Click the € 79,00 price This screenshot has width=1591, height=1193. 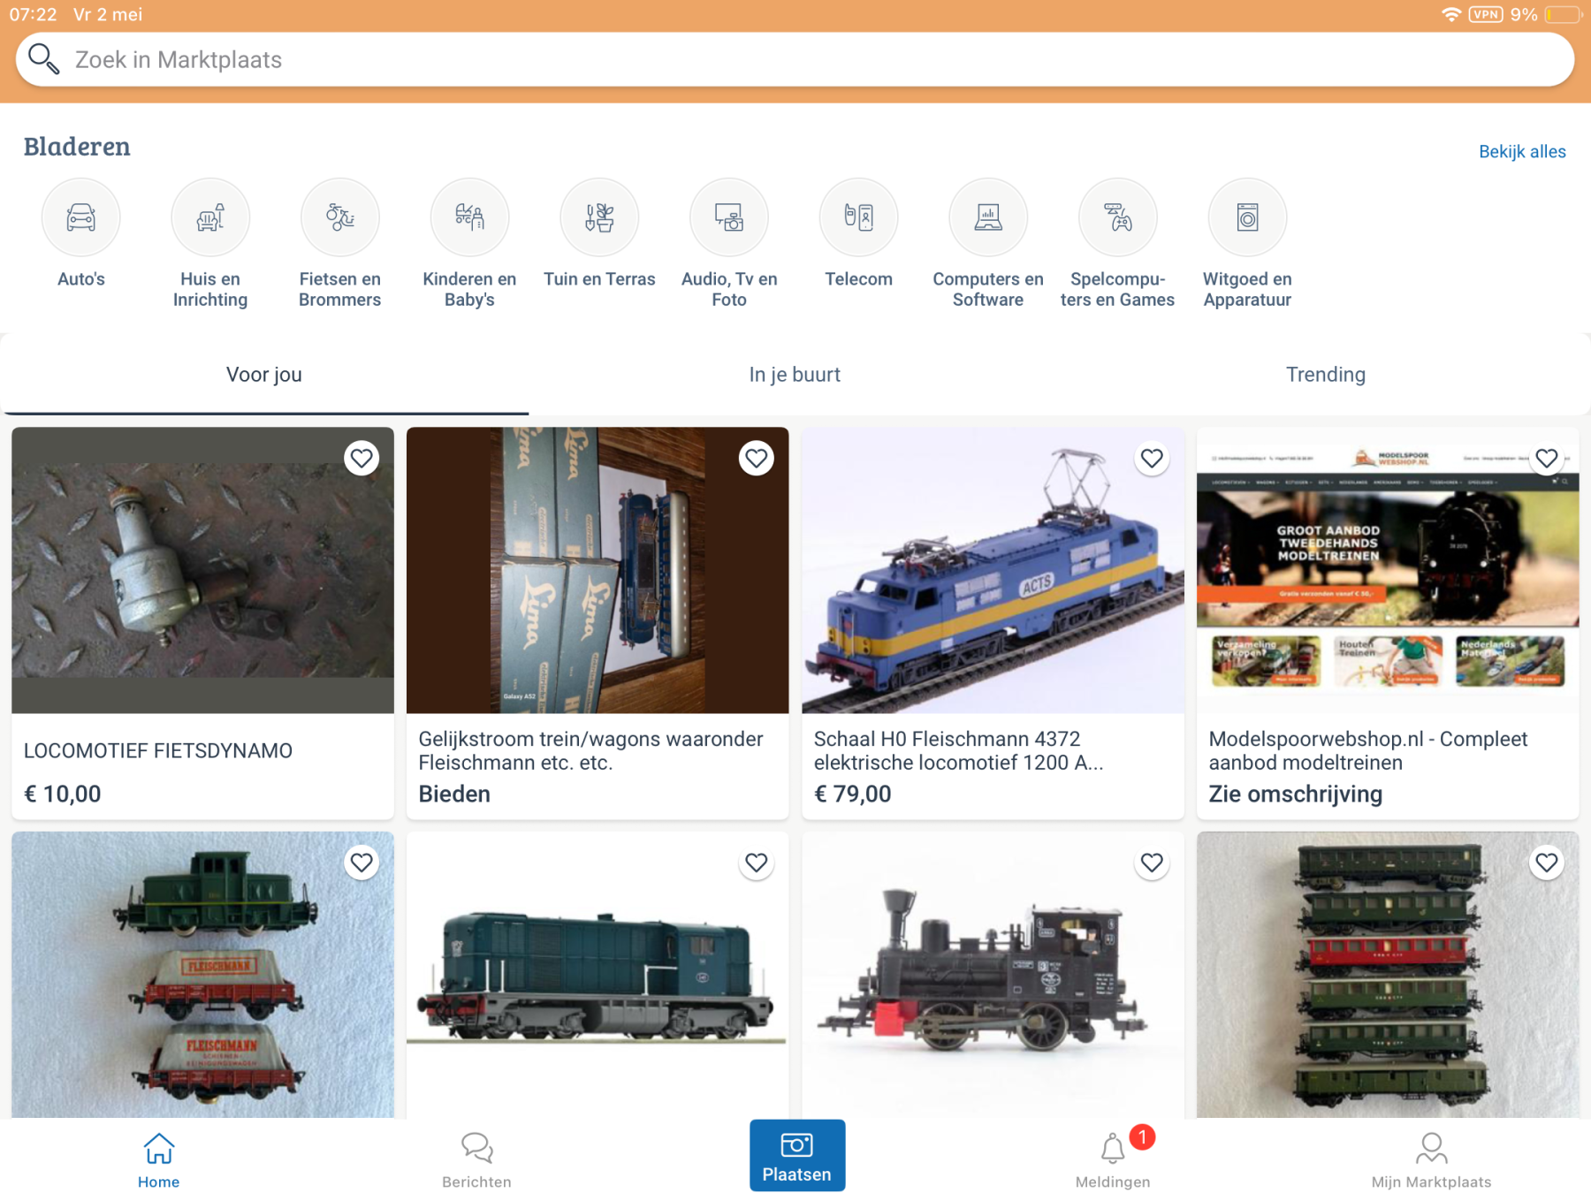coord(852,794)
